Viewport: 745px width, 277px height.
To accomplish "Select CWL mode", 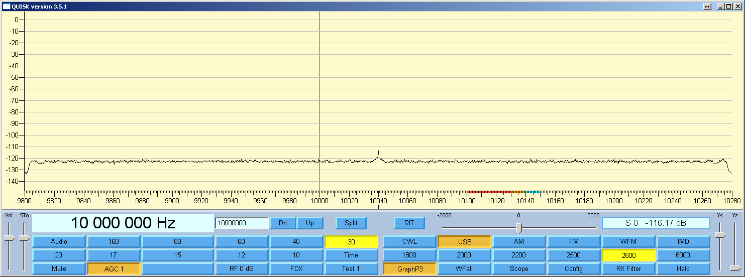I will pos(409,241).
